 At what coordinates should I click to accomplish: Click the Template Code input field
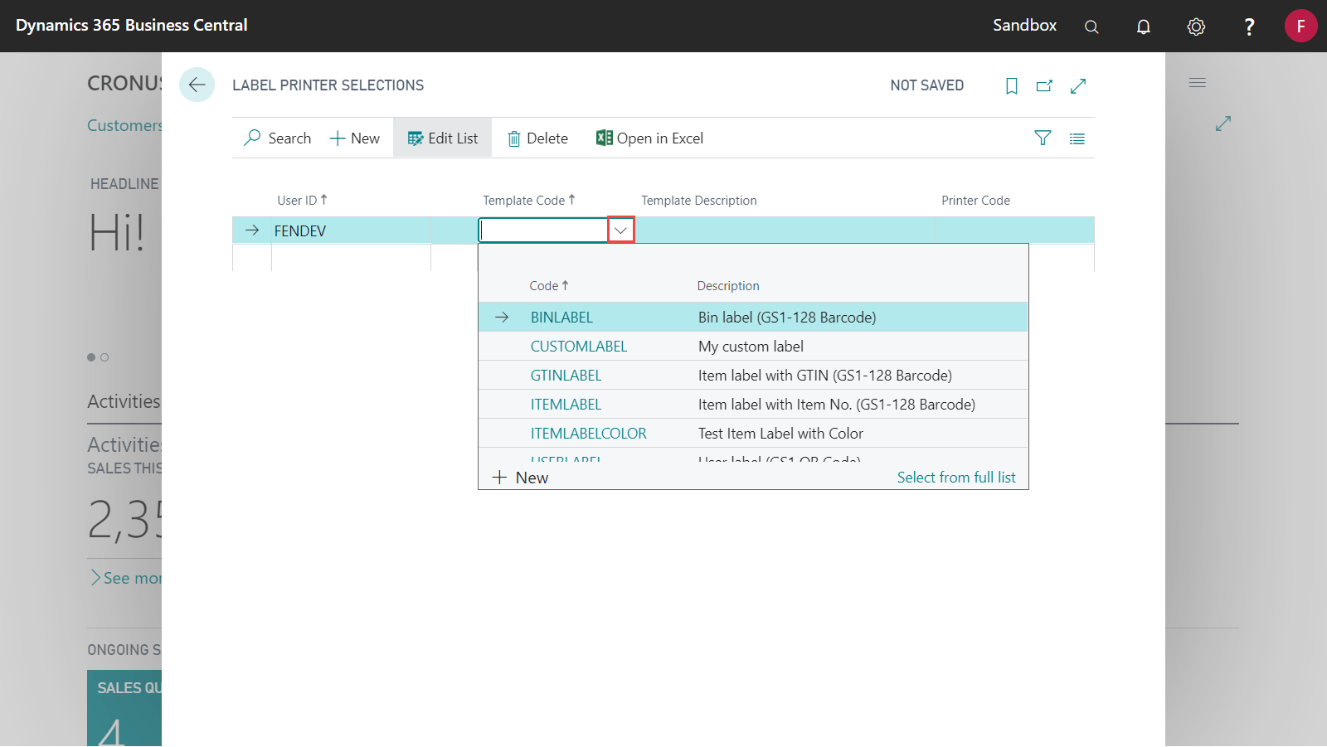(x=544, y=230)
